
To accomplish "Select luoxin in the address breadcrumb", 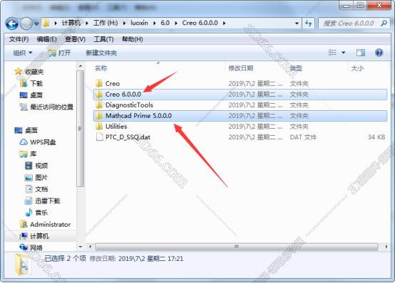I will [x=139, y=23].
